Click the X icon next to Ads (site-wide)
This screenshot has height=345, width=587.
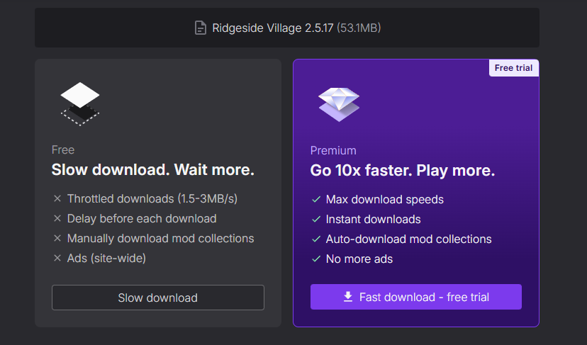57,259
